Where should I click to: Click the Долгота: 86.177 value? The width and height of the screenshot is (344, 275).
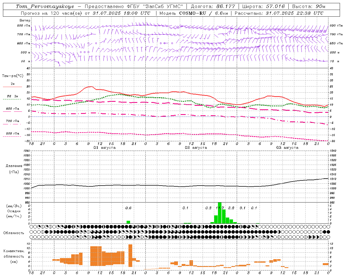pyautogui.click(x=213, y=6)
